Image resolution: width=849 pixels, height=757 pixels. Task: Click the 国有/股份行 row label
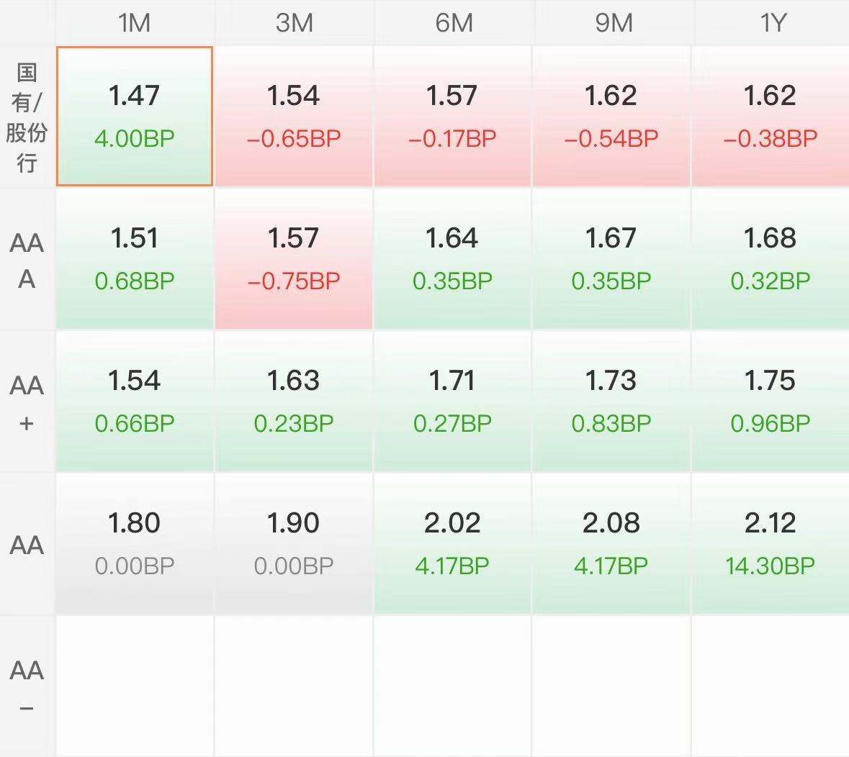pyautogui.click(x=27, y=117)
